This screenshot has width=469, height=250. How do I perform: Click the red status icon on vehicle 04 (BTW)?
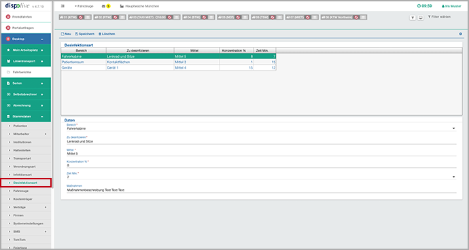[205, 18]
